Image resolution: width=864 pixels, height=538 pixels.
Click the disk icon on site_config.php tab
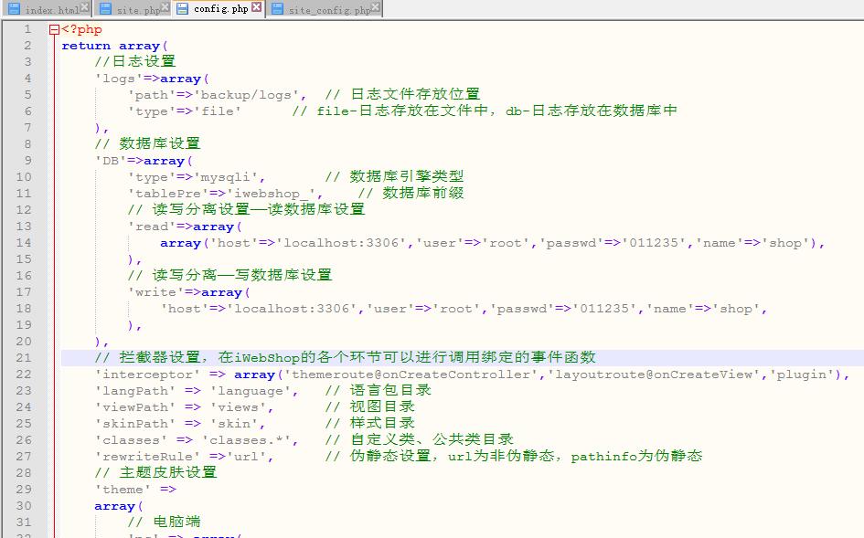point(277,9)
